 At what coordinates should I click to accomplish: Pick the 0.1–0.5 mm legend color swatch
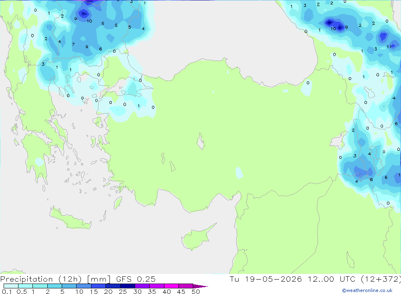(11, 286)
